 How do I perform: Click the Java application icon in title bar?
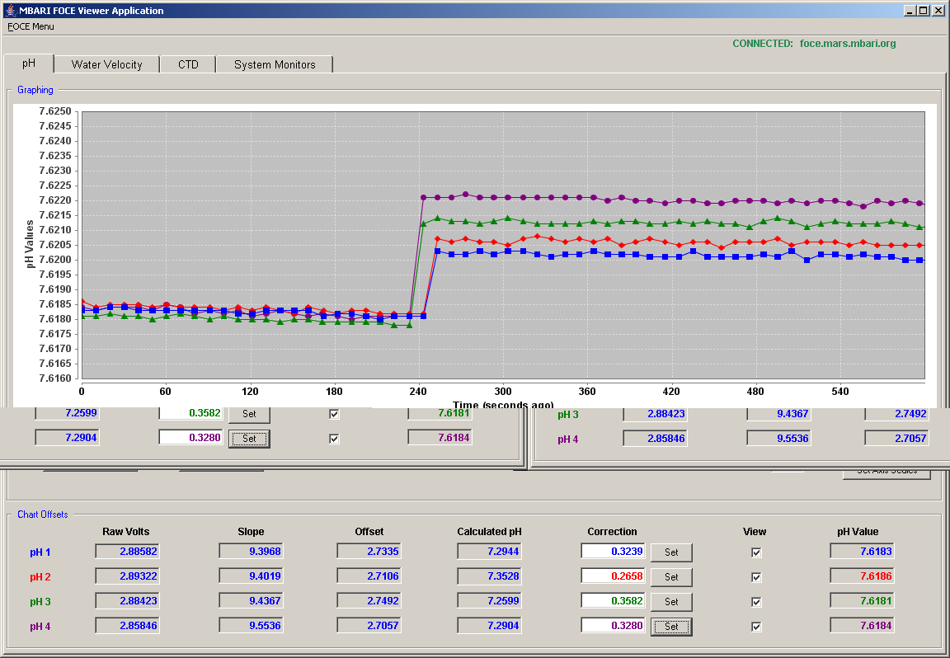(10, 10)
